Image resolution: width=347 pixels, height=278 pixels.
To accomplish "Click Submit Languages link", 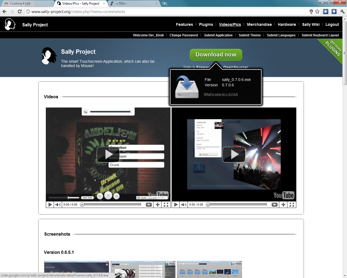I will [x=281, y=35].
